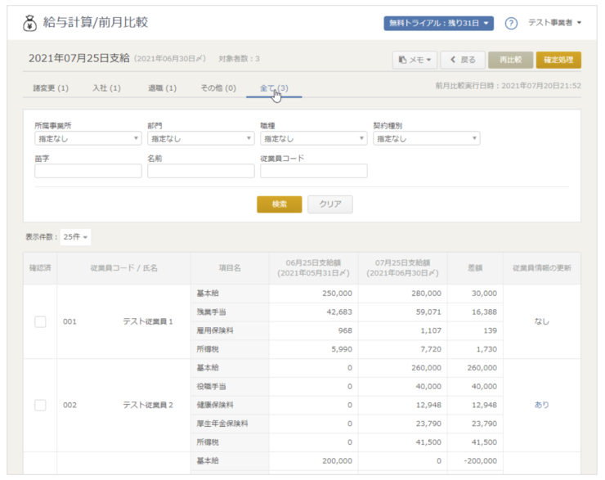Open the 契約種別 dropdown
Image resolution: width=605 pixels, height=480 pixels.
[426, 138]
